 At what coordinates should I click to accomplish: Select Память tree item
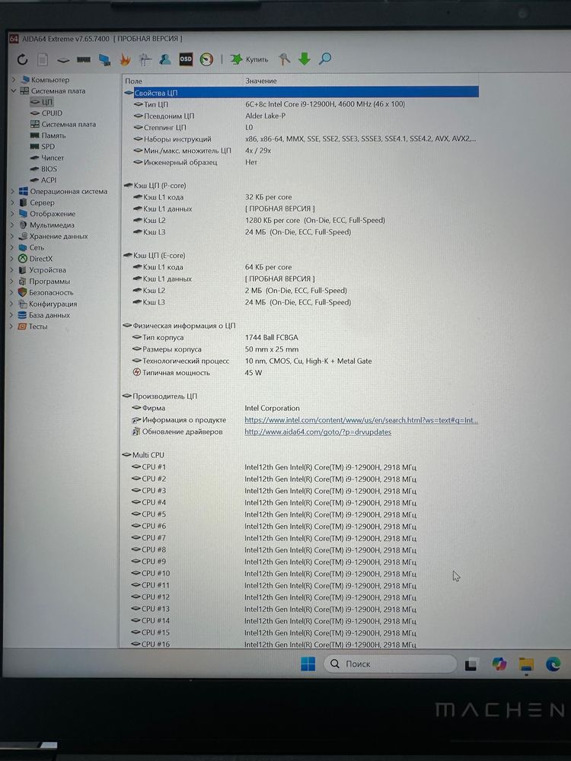[x=48, y=135]
